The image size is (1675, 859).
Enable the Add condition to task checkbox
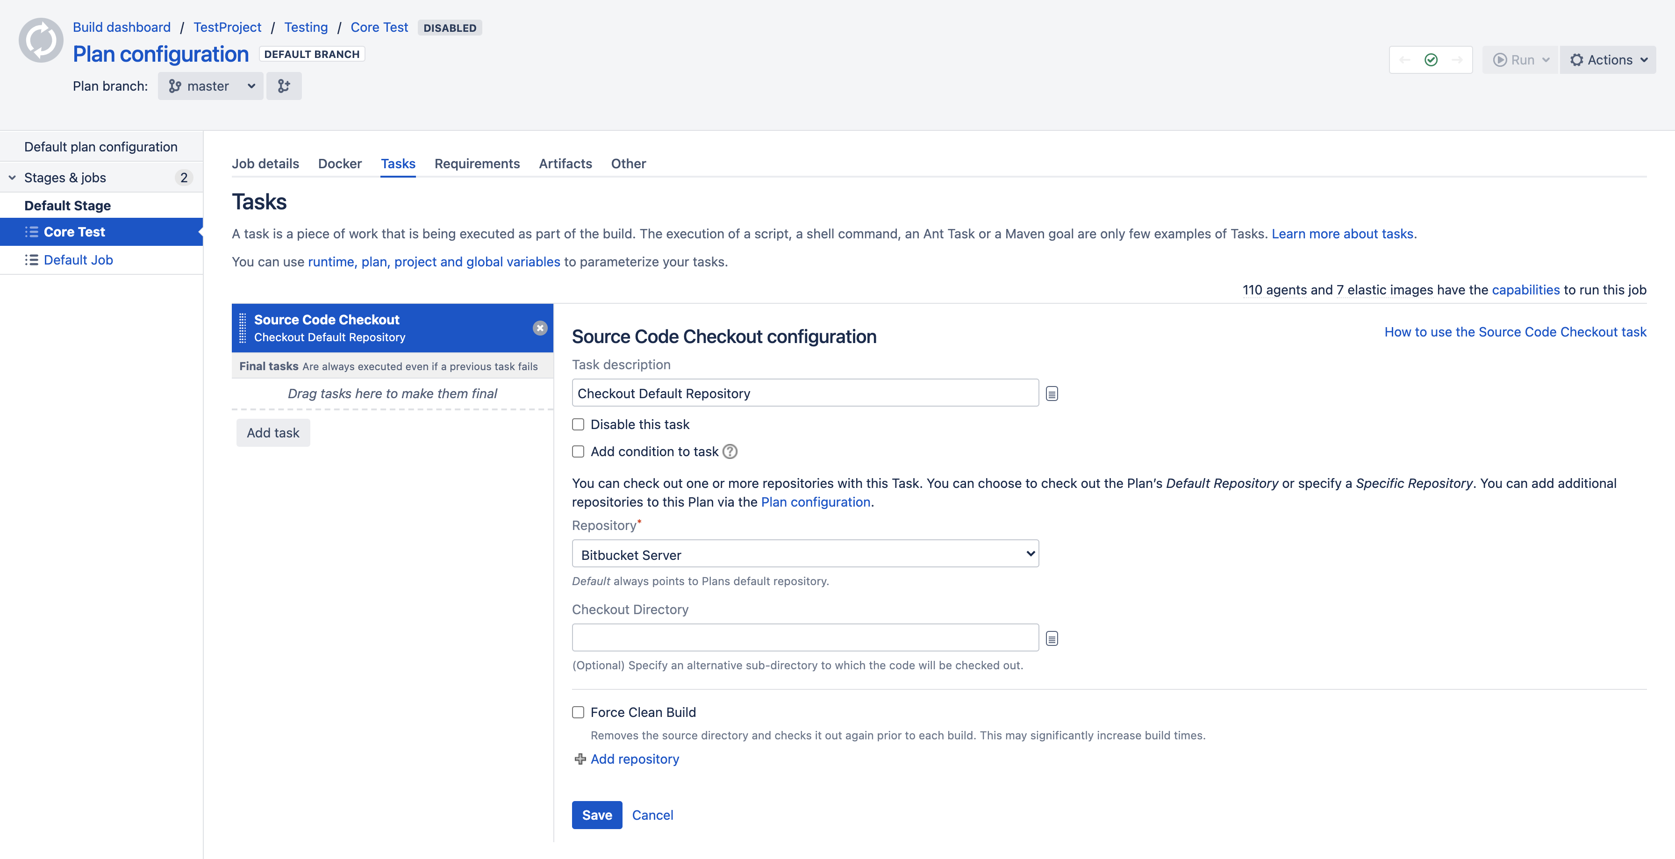[577, 451]
